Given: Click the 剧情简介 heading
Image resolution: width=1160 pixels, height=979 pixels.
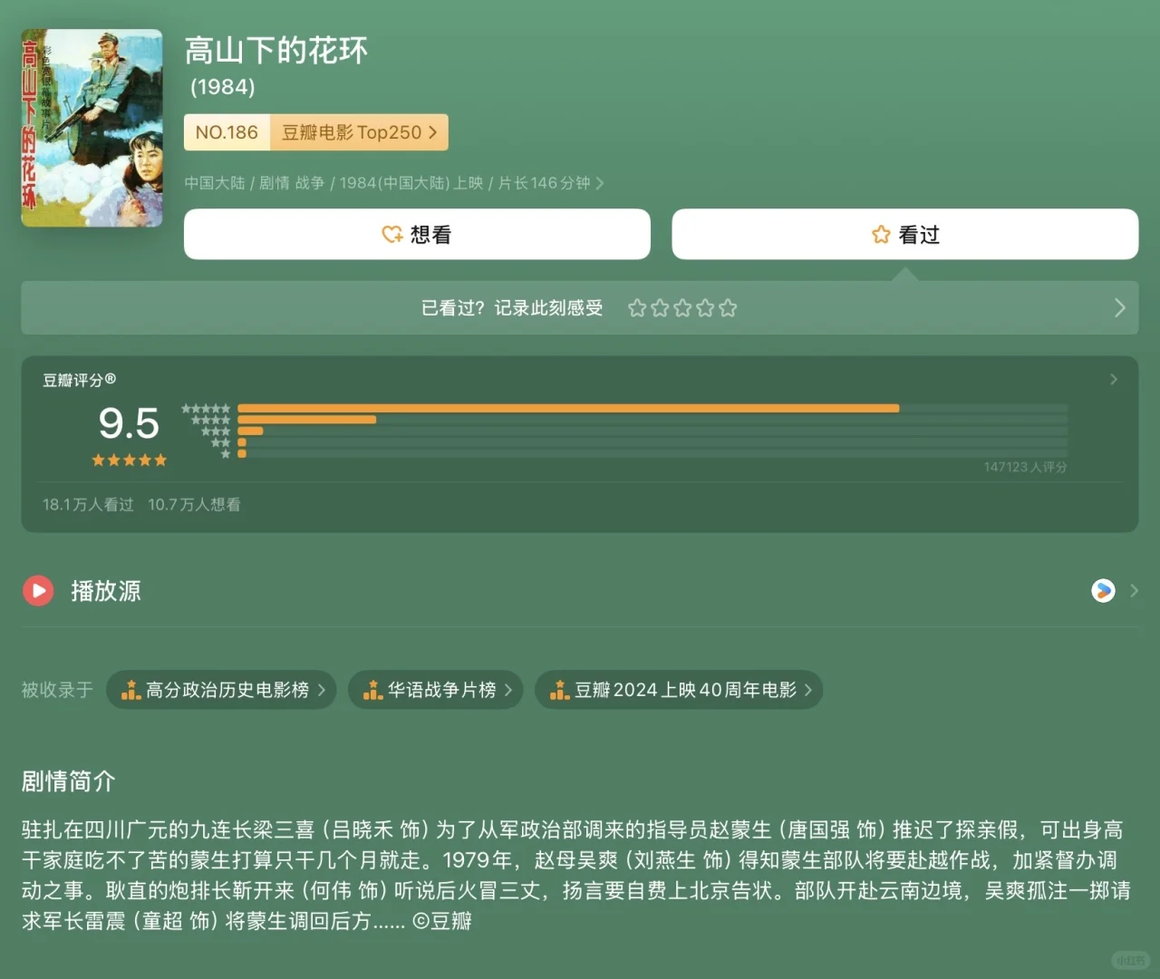Looking at the screenshot, I should pyautogui.click(x=69, y=781).
